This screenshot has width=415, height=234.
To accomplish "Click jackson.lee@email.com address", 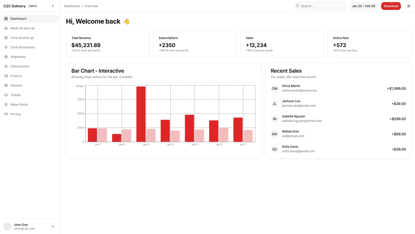I will (x=299, y=106).
